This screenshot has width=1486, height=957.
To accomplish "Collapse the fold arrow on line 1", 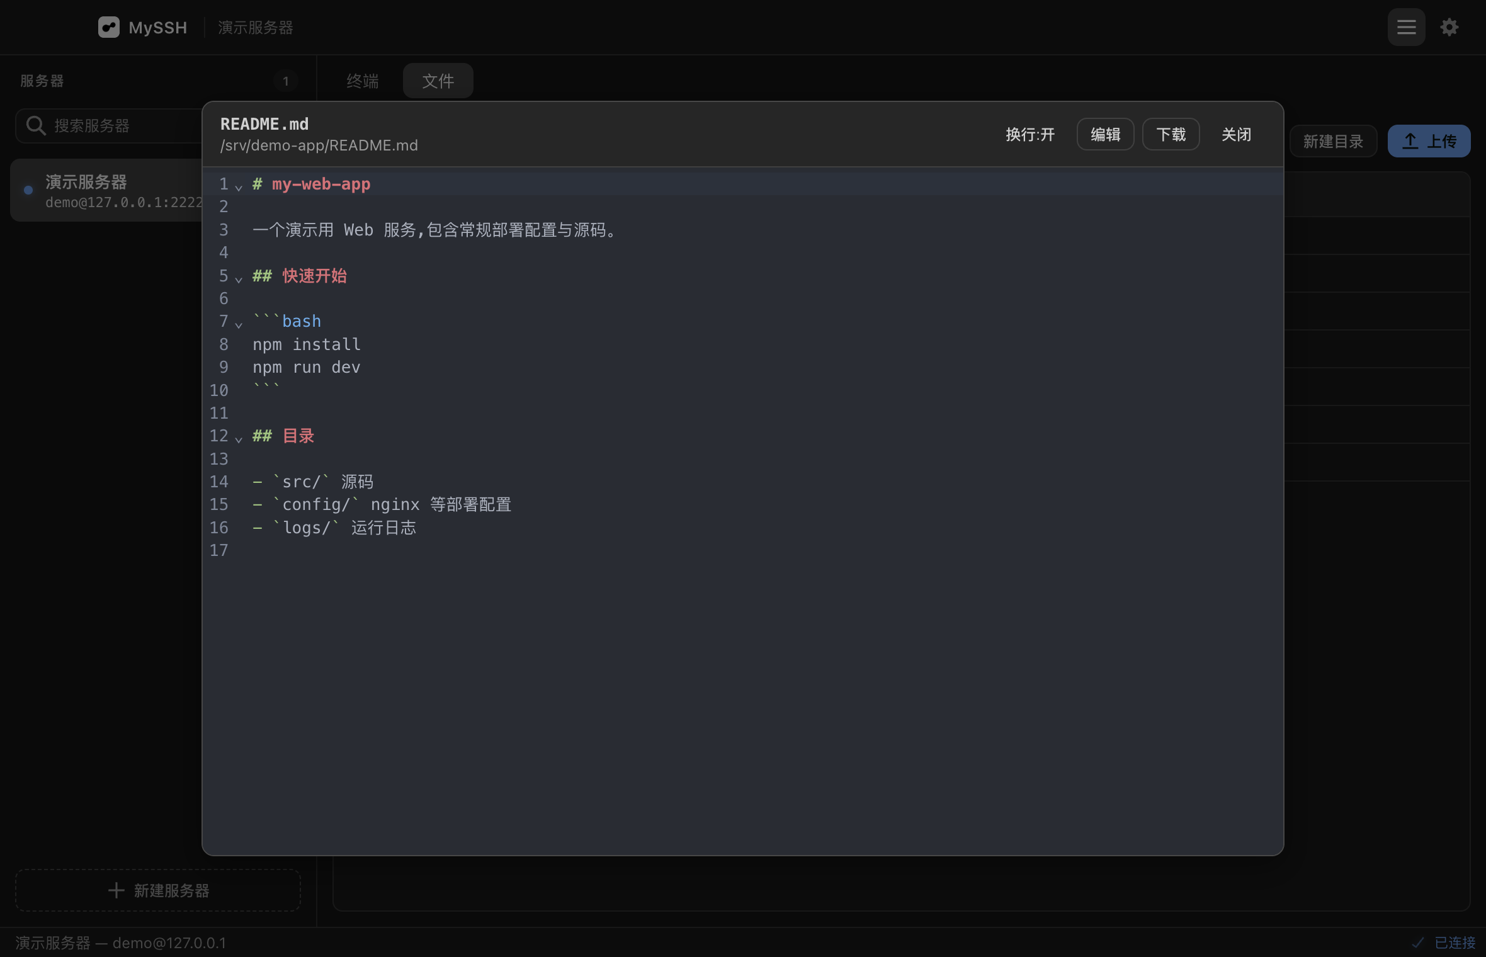I will [239, 187].
